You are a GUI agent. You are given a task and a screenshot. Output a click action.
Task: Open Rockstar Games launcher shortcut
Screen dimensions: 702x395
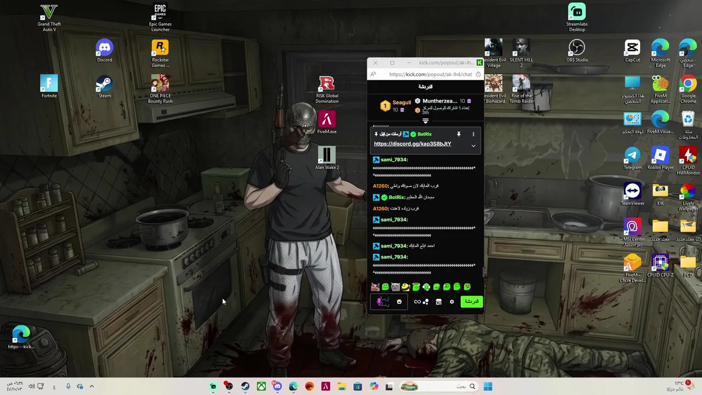pos(160,54)
